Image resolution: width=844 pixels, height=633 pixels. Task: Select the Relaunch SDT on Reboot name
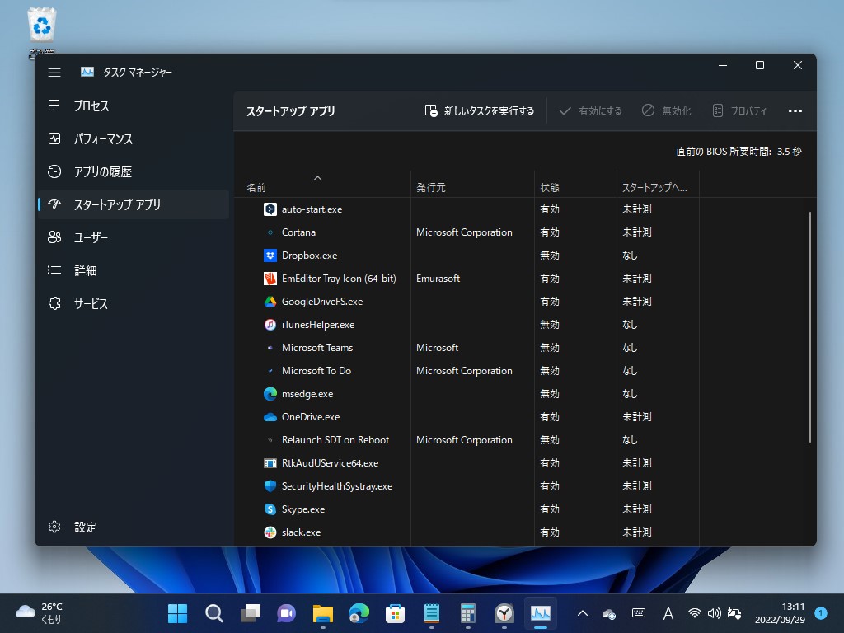coord(335,440)
